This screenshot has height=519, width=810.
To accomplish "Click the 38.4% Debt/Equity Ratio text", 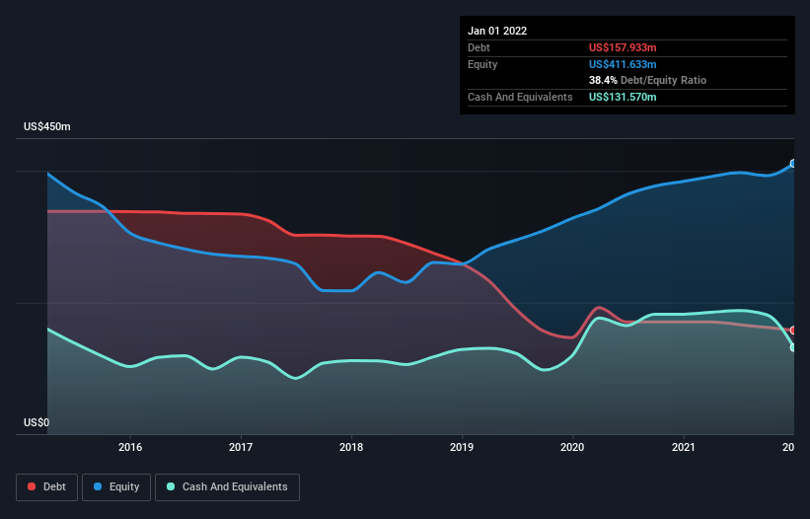I will coord(648,80).
